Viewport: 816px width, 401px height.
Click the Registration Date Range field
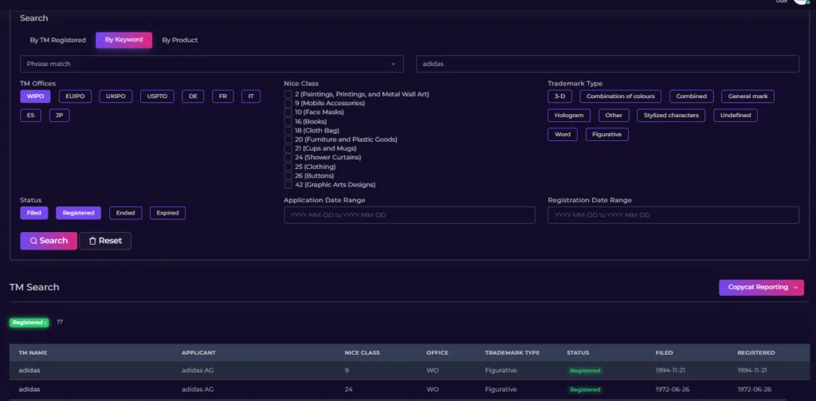[673, 215]
